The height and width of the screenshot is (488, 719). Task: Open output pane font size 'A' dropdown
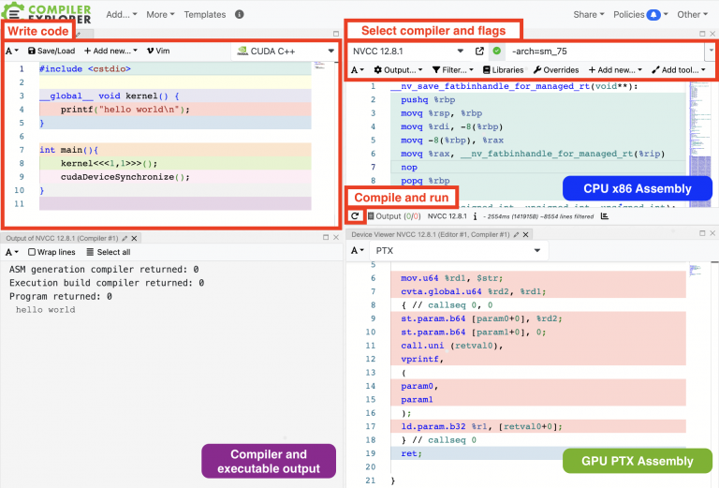click(x=12, y=252)
